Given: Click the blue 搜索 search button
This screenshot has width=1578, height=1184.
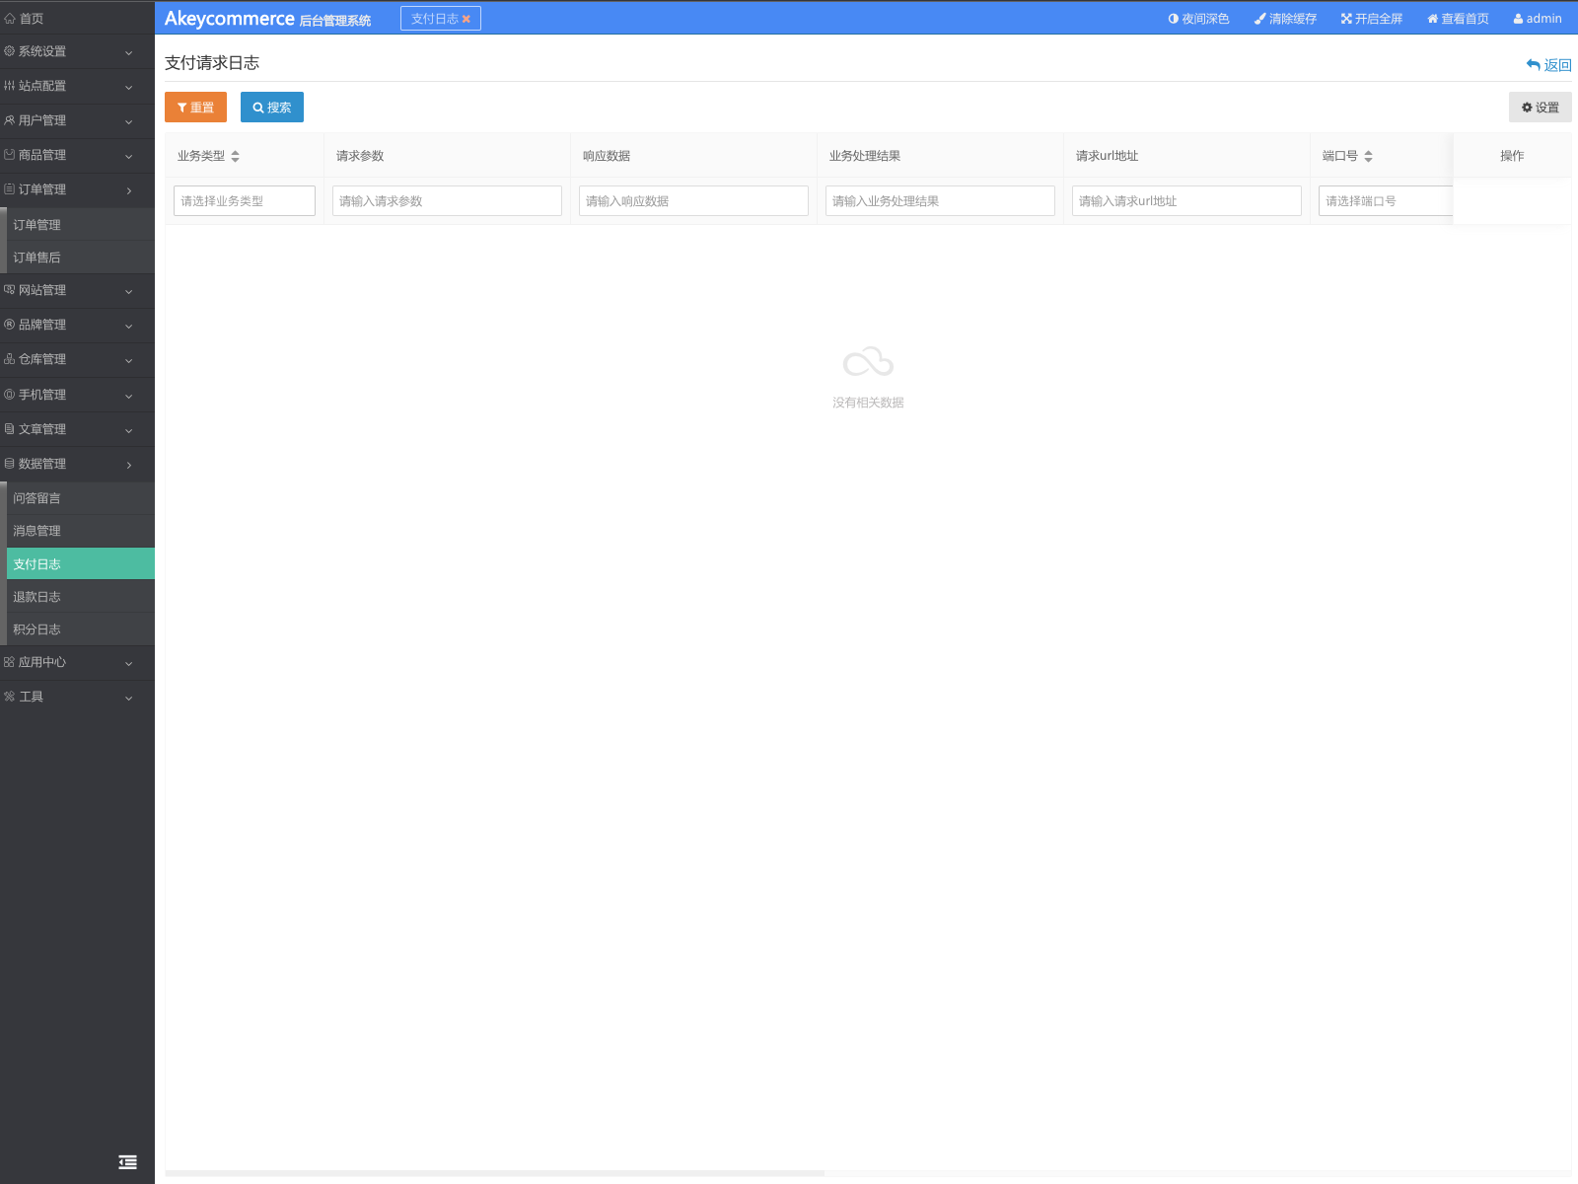Looking at the screenshot, I should 272,108.
